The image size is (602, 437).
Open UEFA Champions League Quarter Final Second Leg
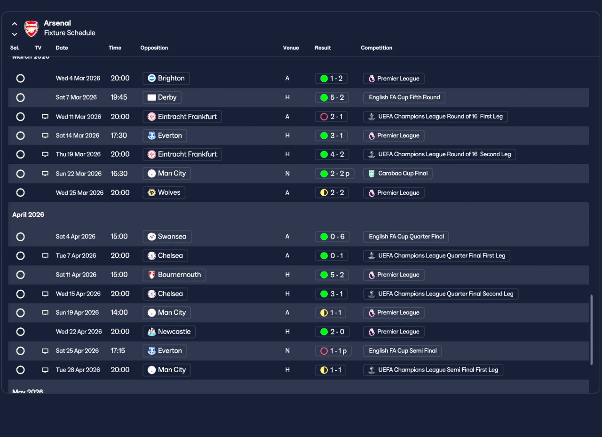(441, 294)
